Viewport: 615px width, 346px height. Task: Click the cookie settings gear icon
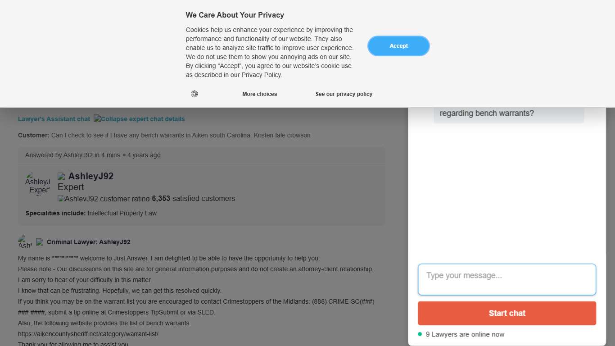194,94
